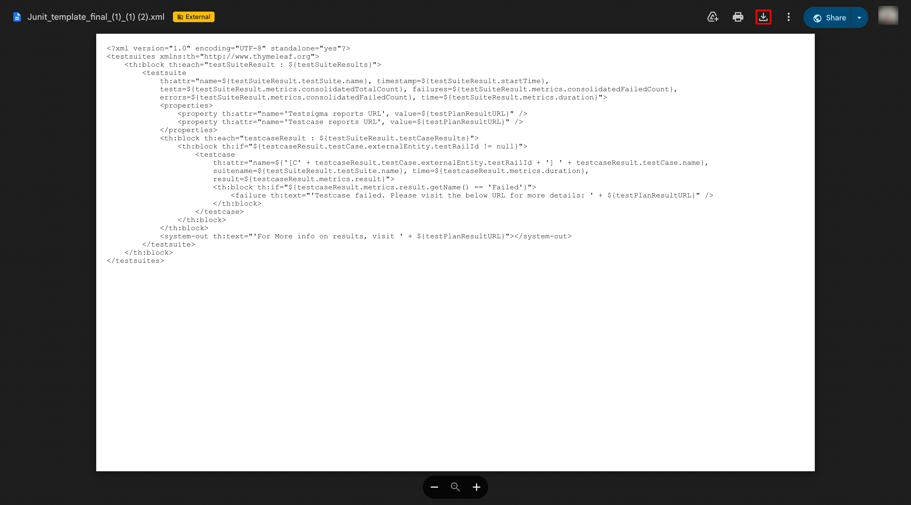Click the yellow External badge

pos(193,17)
